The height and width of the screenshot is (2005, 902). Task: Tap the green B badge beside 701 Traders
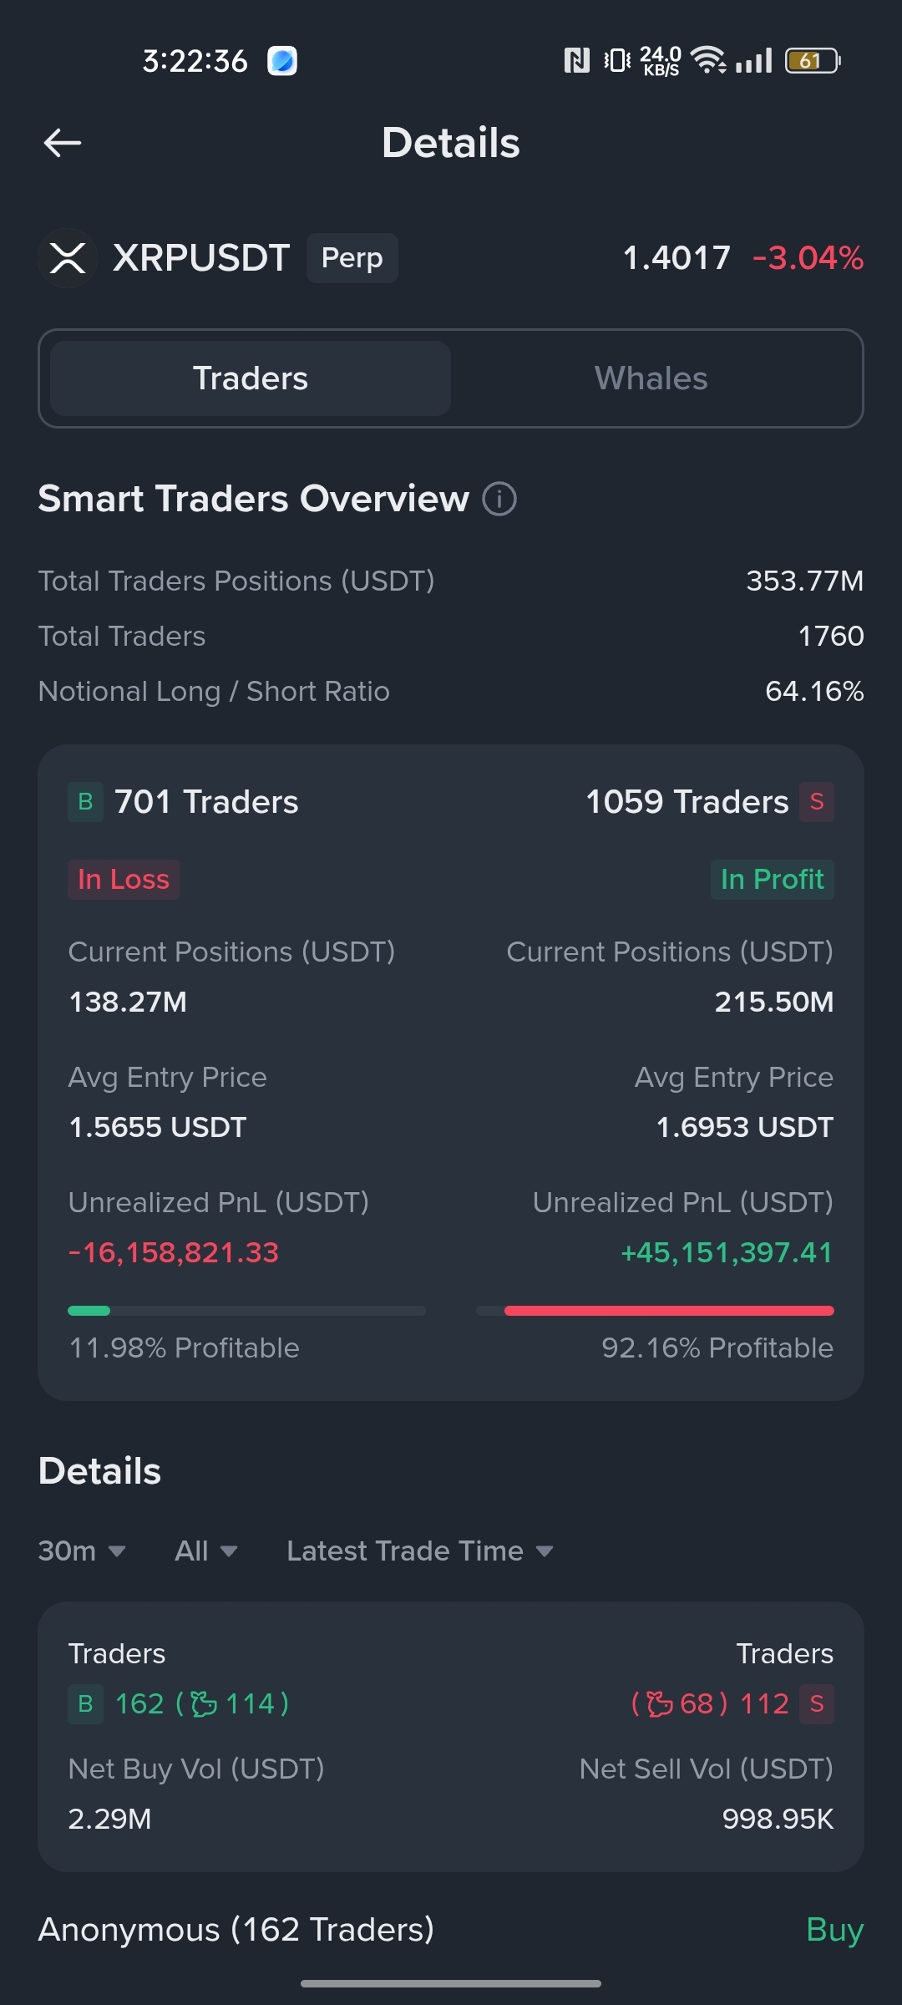coord(85,802)
